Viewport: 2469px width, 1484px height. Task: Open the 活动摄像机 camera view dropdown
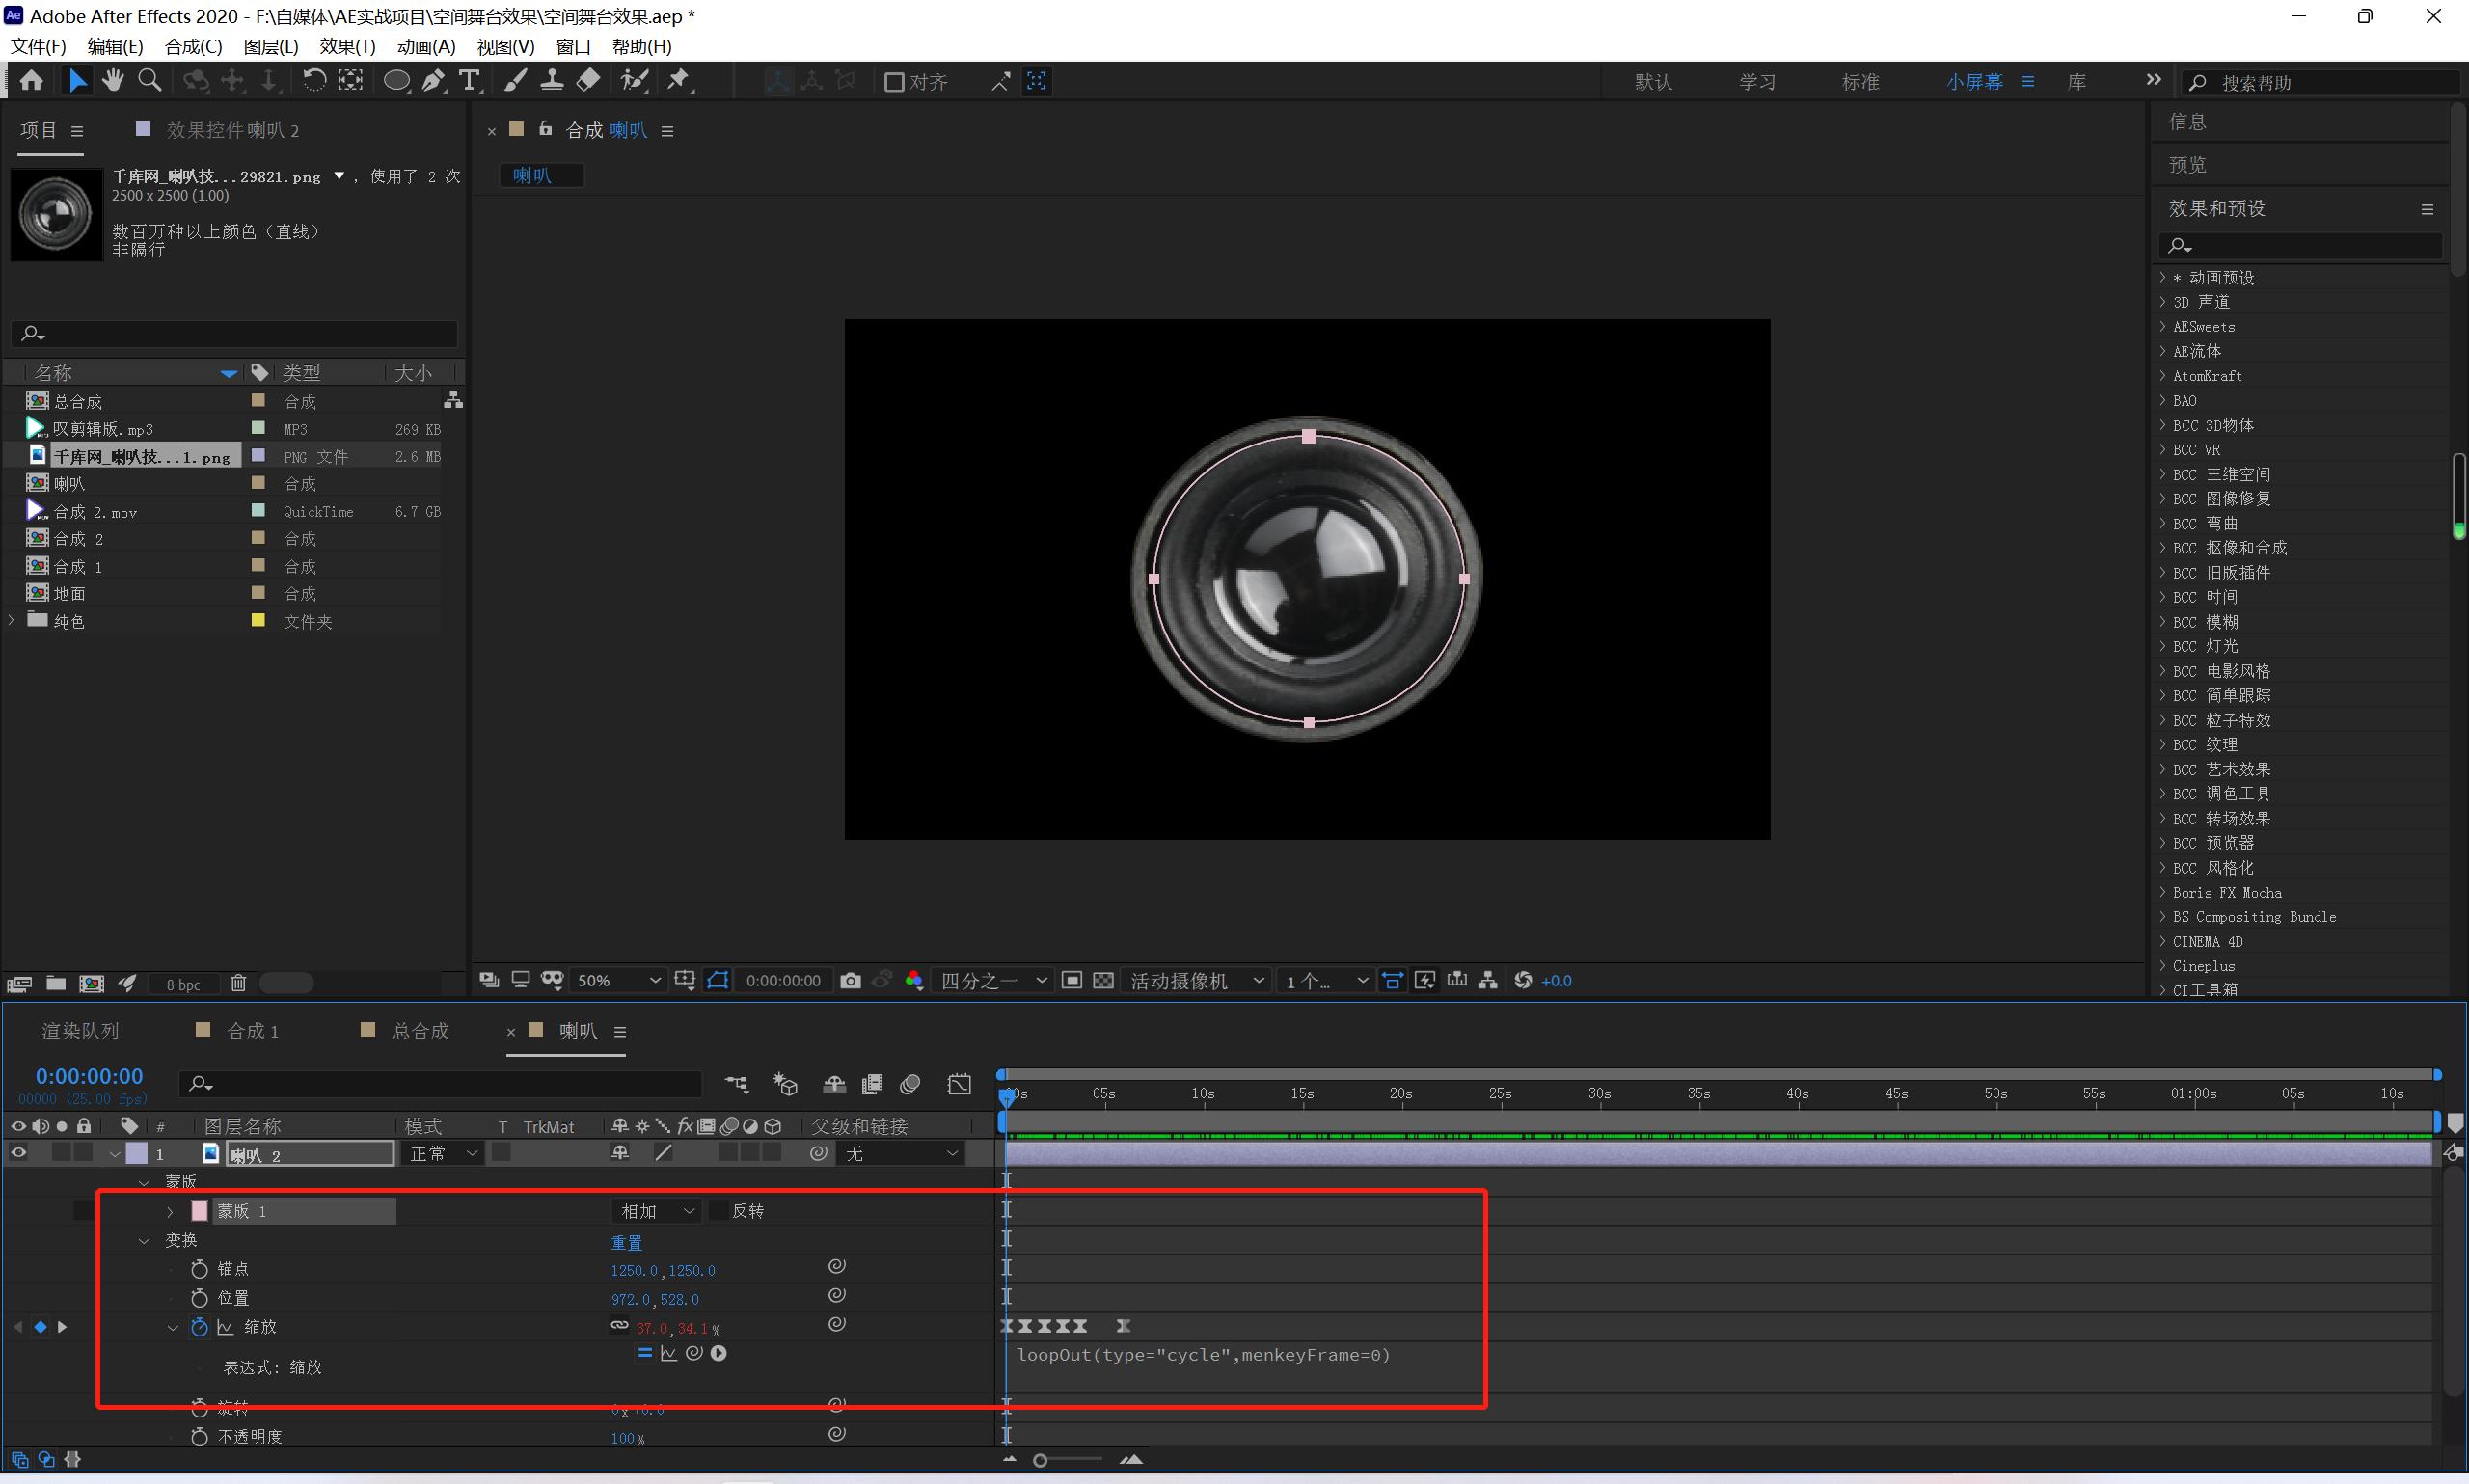click(1197, 981)
